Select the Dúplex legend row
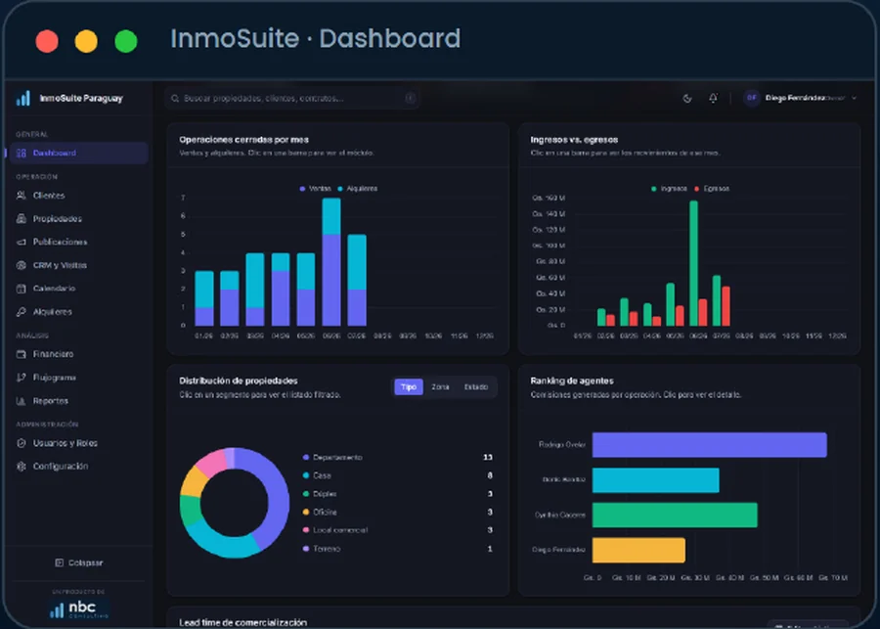The image size is (880, 629). (398, 494)
